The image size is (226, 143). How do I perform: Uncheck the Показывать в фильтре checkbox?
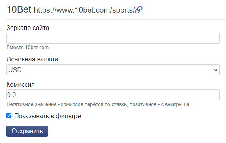tap(9, 116)
